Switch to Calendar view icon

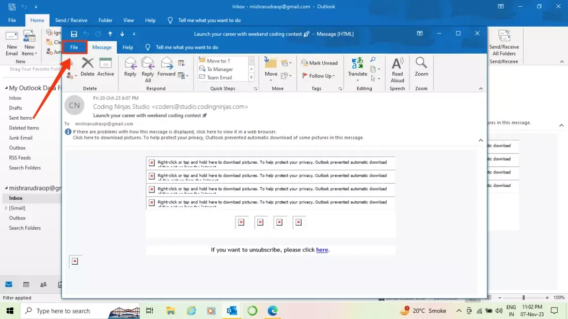(26, 284)
